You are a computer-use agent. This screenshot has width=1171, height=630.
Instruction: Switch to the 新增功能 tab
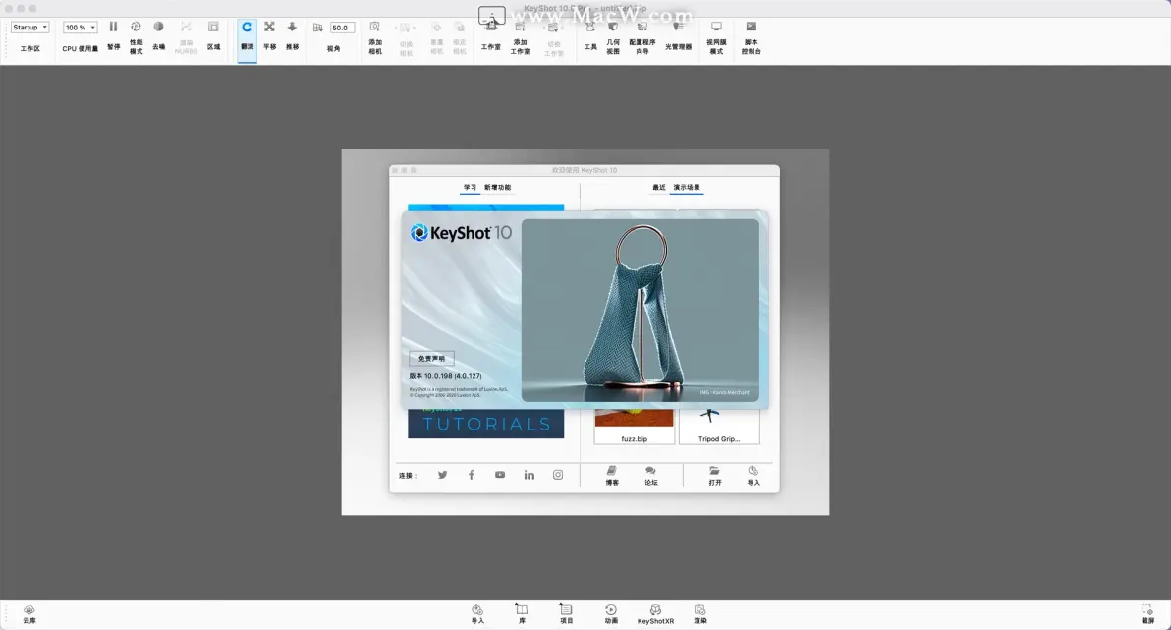point(497,188)
